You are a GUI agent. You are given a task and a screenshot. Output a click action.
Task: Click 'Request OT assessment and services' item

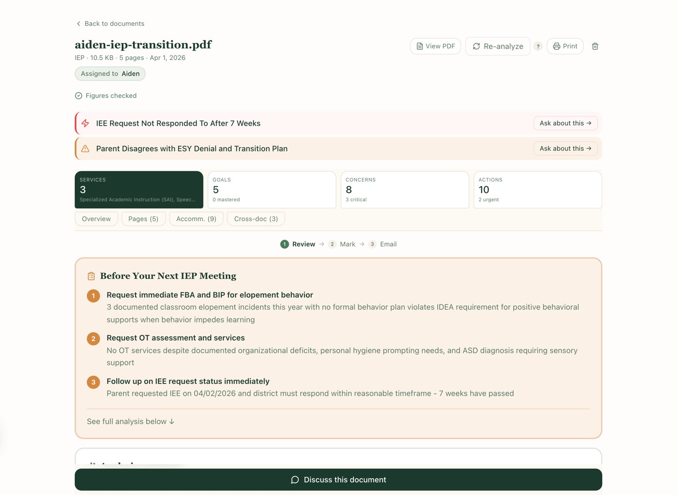click(175, 338)
